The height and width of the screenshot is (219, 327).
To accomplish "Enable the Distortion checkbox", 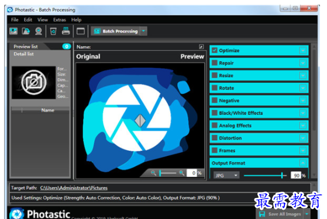I will tap(214, 138).
